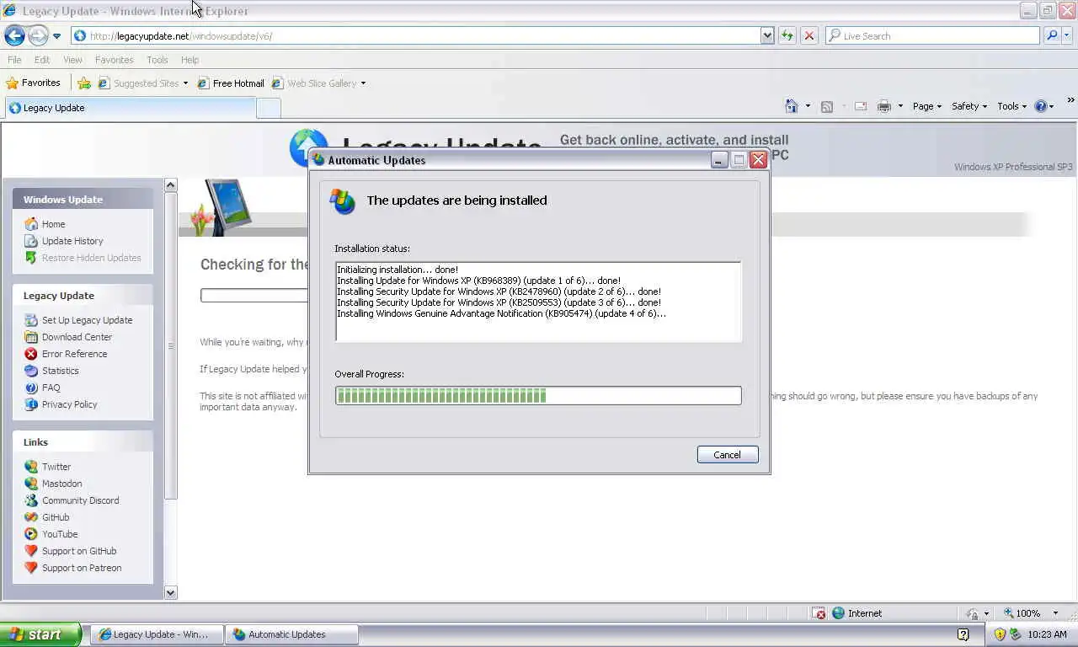Click the address bar URL field
This screenshot has height=647, width=1078.
416,35
